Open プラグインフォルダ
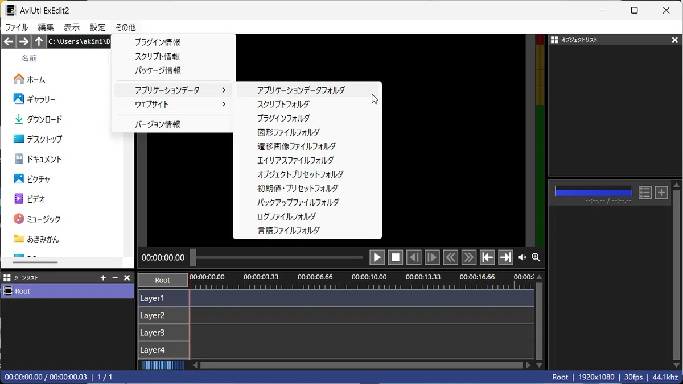 (307, 118)
